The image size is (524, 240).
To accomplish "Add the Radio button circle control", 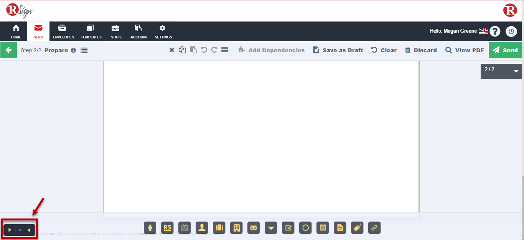I will 305,228.
